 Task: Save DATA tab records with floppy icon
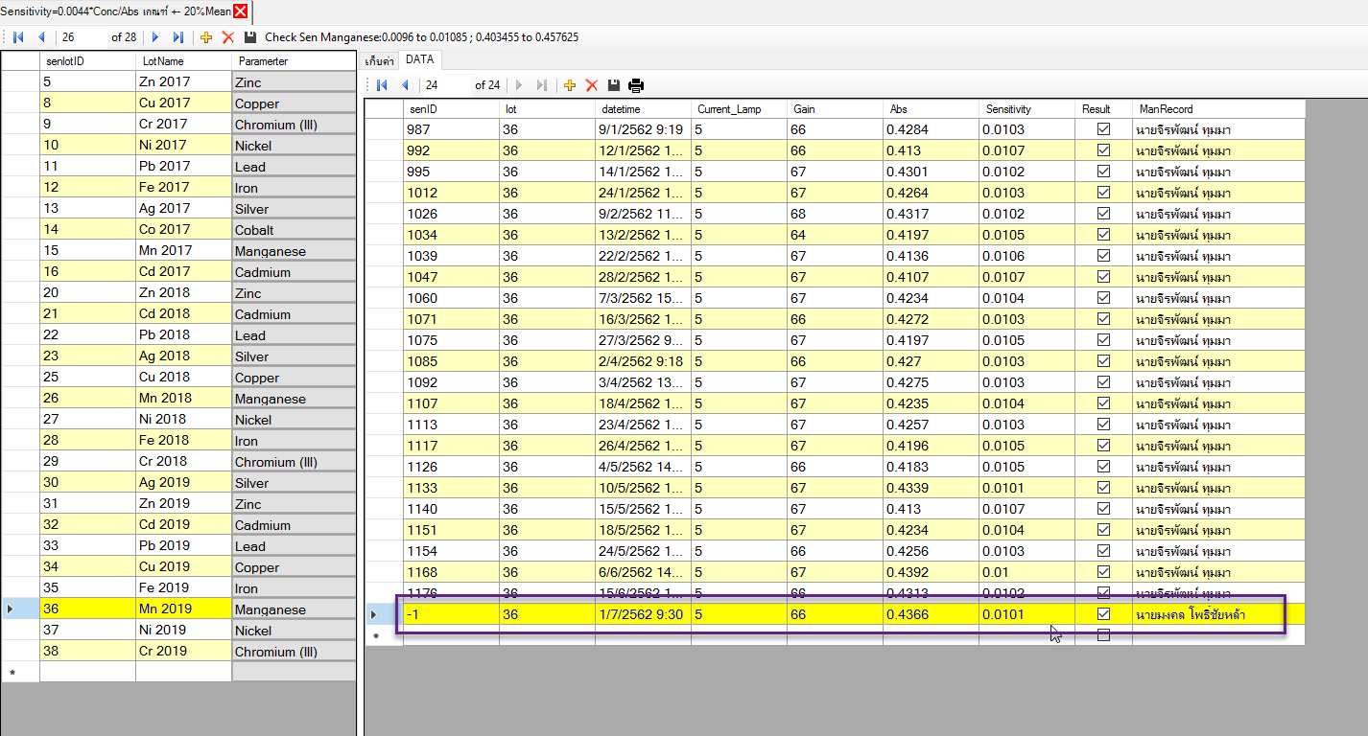614,85
